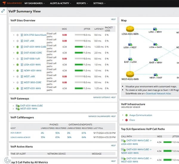Click the LOSA -> NEWY call path icon
This screenshot has height=164, width=179.
coord(155,29)
